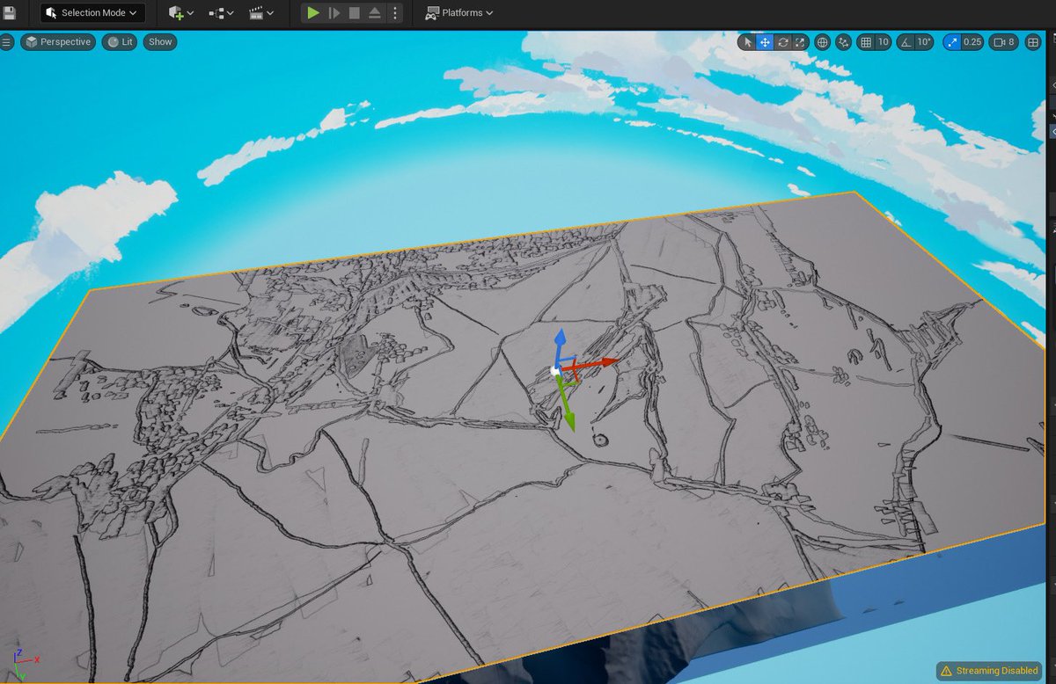This screenshot has width=1056, height=684.
Task: Toggle rotation angle snapping
Action: tap(906, 41)
